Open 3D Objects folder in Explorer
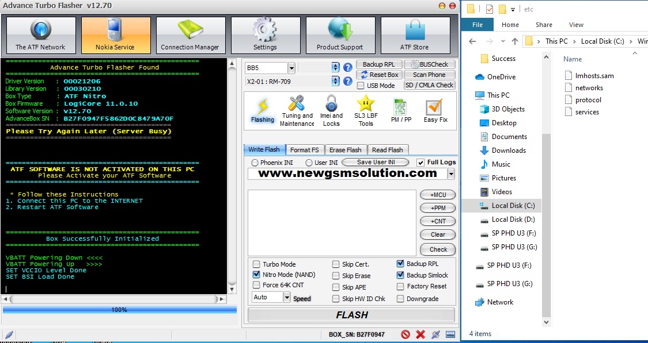The height and width of the screenshot is (343, 648). click(x=502, y=109)
